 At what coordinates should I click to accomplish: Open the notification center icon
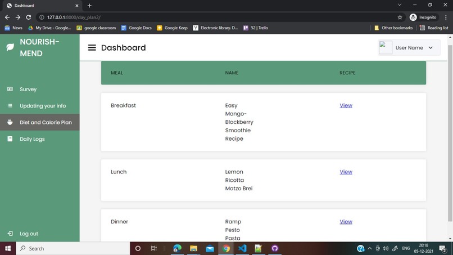coord(442,248)
